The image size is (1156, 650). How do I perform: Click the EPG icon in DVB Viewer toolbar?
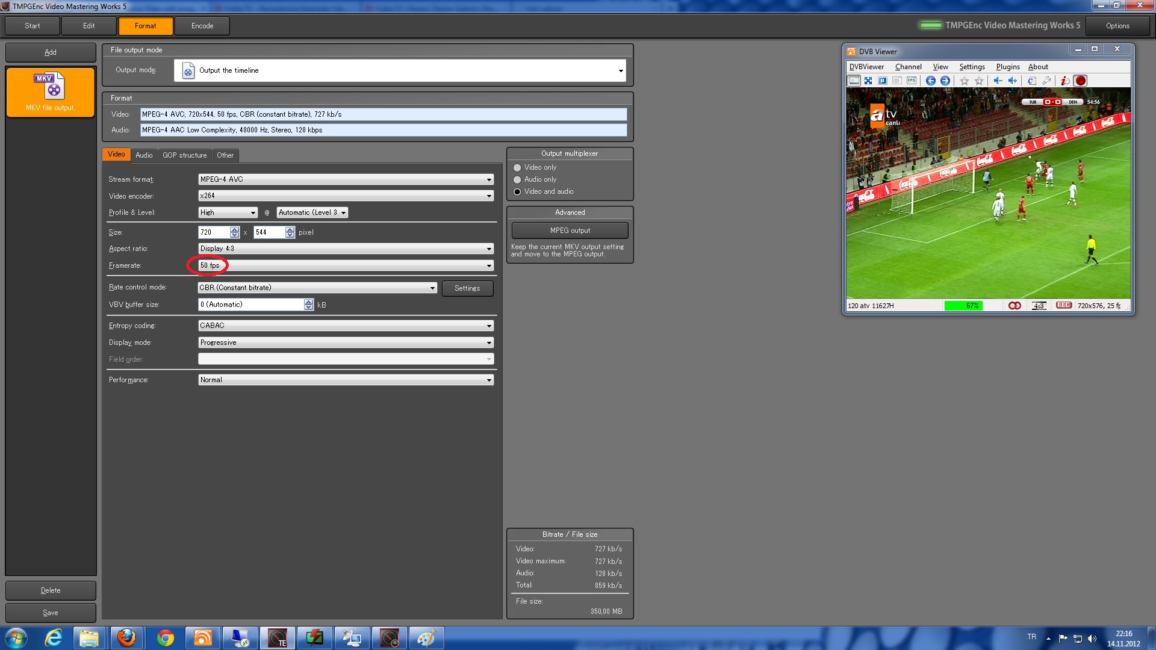tap(912, 81)
